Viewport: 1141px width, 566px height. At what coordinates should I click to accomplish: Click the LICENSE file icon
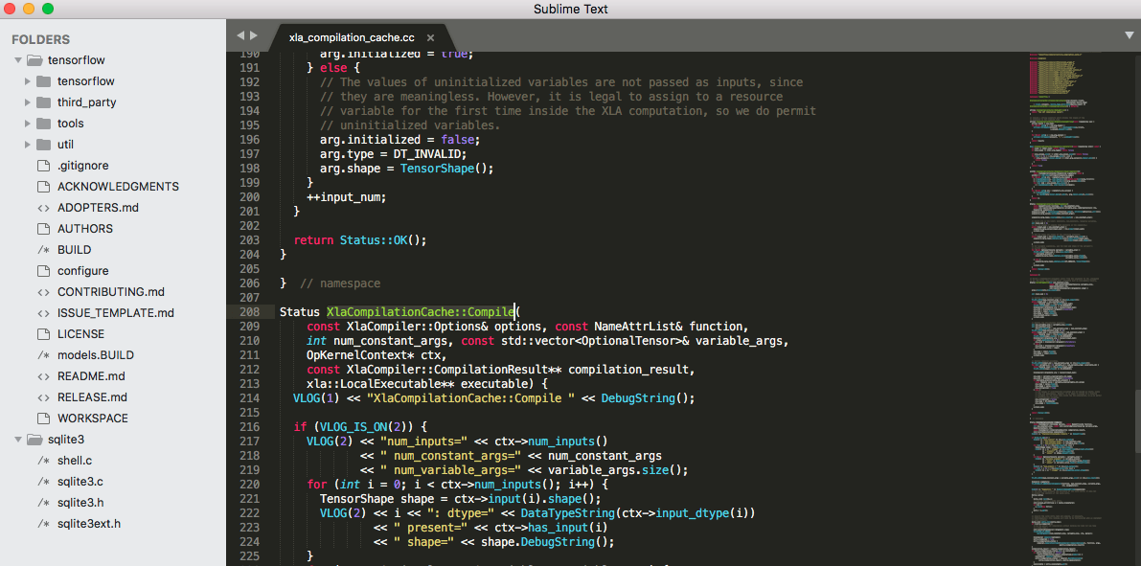[x=44, y=334]
